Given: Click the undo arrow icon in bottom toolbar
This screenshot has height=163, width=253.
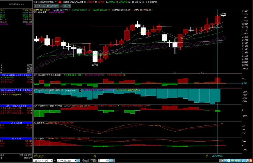Looking at the screenshot, I should 240,160.
